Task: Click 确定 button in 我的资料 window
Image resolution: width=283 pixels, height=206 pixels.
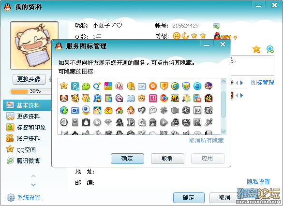Action: click(189, 198)
